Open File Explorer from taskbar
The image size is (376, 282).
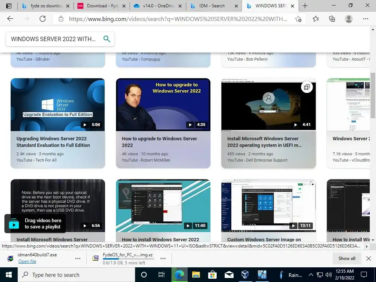[196, 275]
